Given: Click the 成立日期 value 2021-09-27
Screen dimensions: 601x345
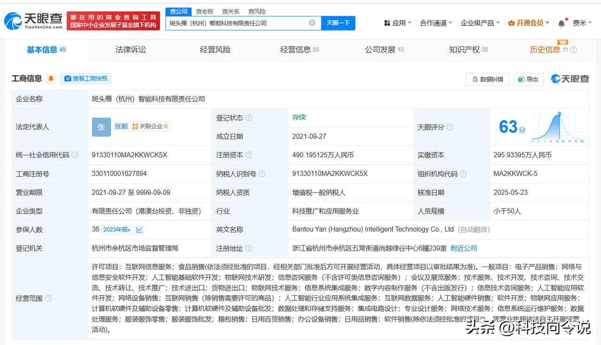Looking at the screenshot, I should click(309, 137).
